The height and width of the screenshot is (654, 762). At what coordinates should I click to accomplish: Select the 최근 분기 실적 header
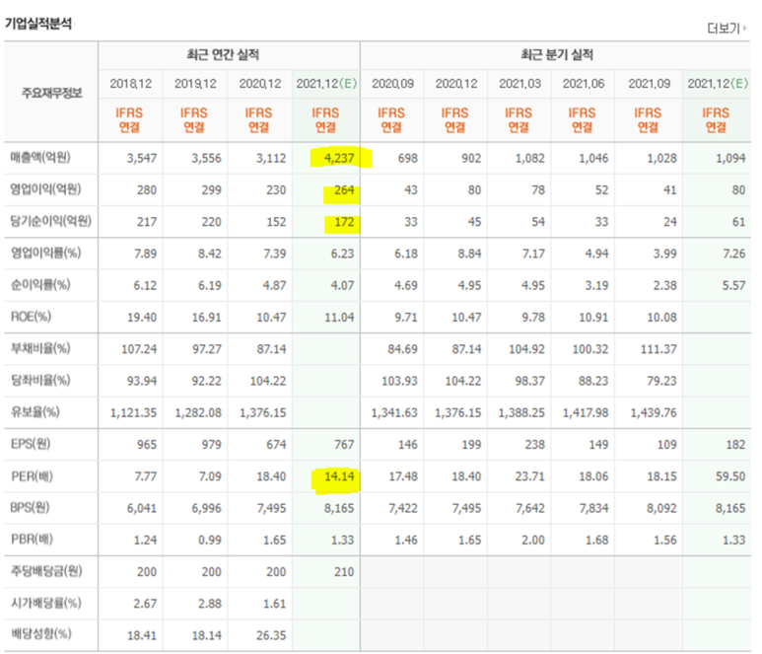click(557, 54)
